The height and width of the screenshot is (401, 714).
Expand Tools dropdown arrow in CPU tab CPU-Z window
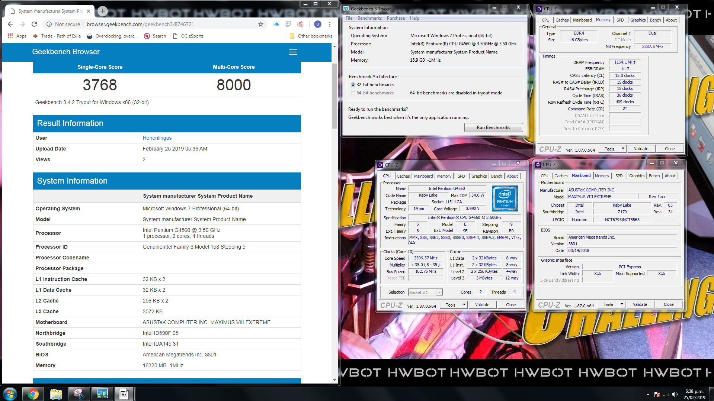click(x=464, y=305)
